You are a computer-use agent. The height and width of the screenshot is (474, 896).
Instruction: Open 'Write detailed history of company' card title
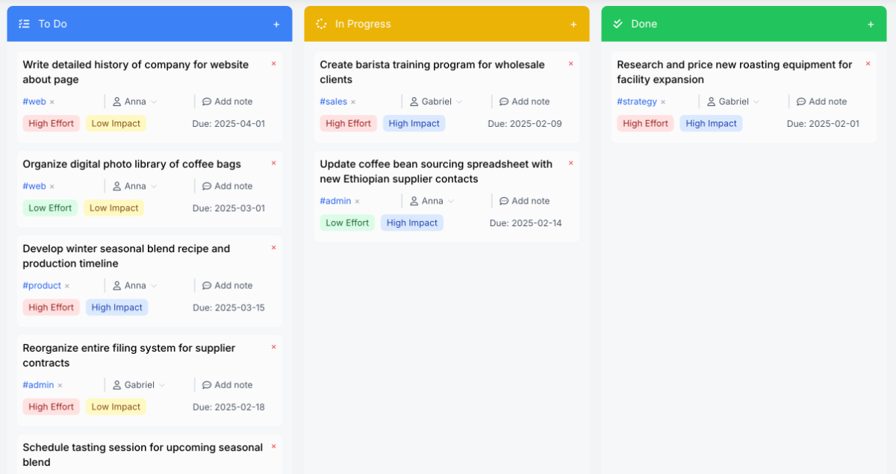[136, 72]
